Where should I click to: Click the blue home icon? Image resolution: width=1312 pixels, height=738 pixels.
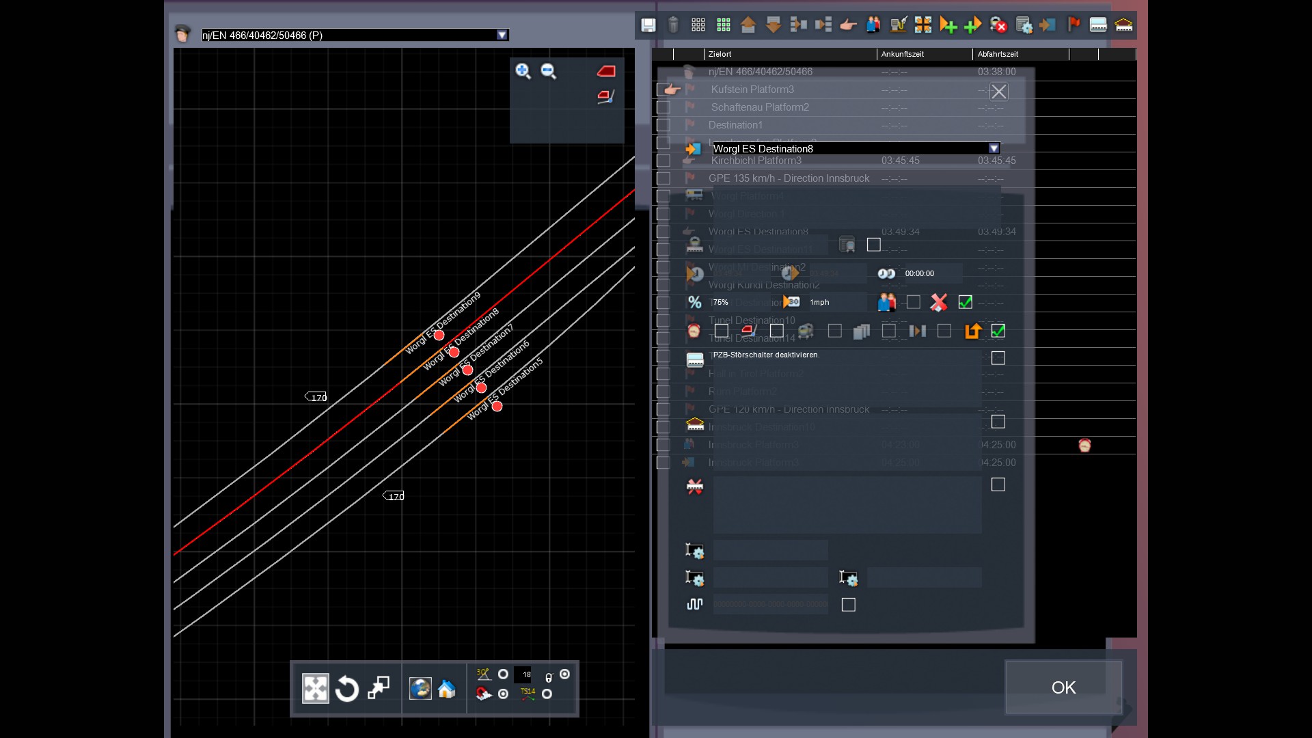click(446, 689)
